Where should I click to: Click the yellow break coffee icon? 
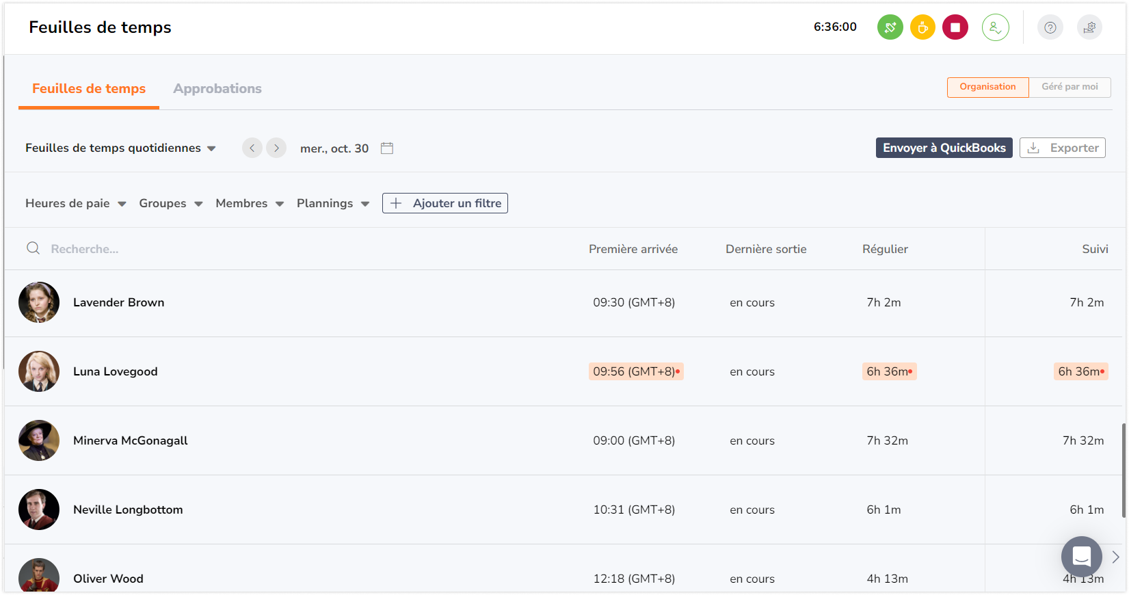(x=922, y=27)
